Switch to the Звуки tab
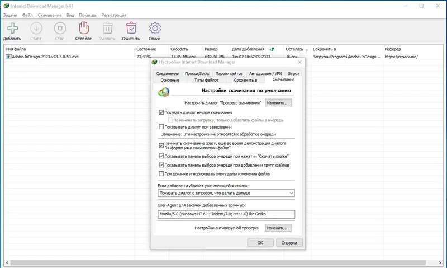This screenshot has height=268, width=447. (293, 74)
